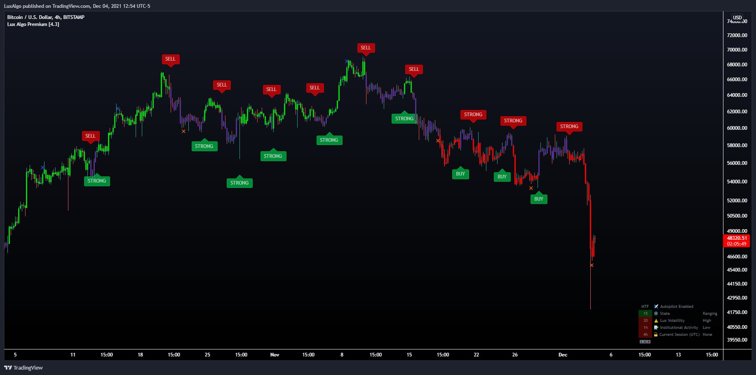Click the Lux Volatility warning triangle icon
756x375 pixels.
[x=655, y=320]
